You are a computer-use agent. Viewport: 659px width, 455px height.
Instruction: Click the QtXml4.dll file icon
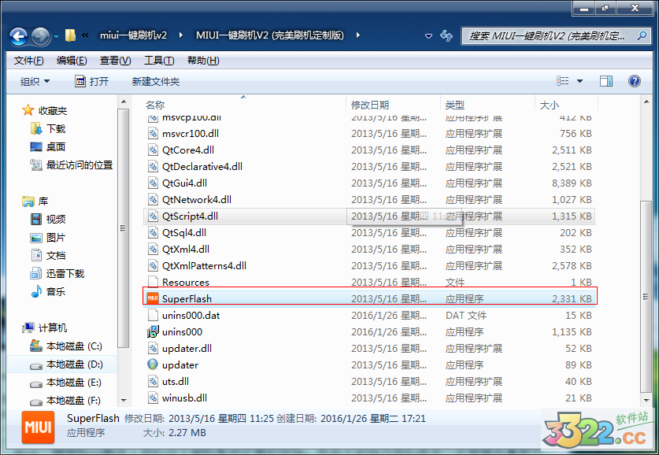[153, 249]
